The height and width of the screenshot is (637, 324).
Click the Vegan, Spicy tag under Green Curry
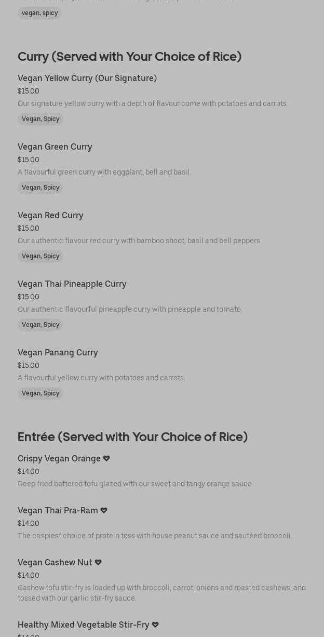point(40,188)
